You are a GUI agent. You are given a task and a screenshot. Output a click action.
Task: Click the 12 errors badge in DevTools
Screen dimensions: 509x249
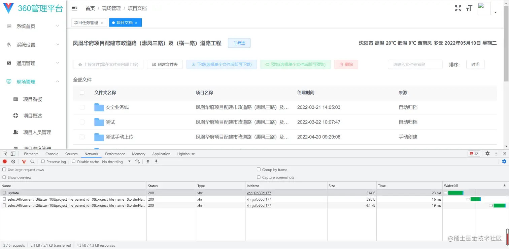click(x=474, y=154)
